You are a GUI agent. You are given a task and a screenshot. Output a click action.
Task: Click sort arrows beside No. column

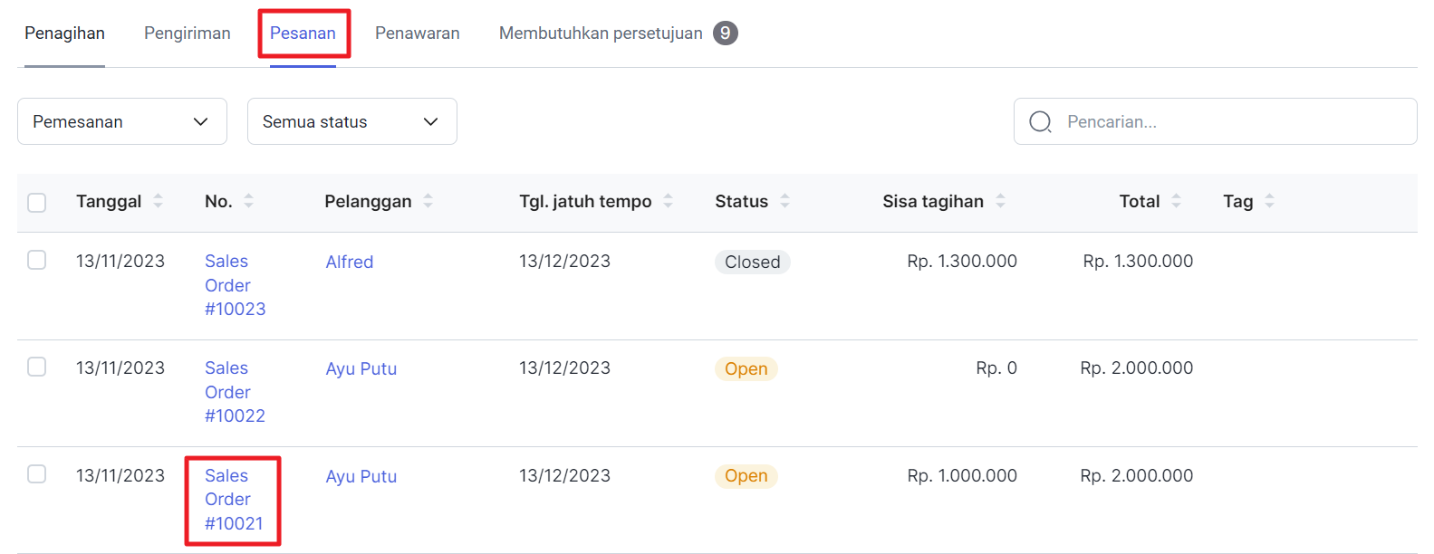[249, 201]
